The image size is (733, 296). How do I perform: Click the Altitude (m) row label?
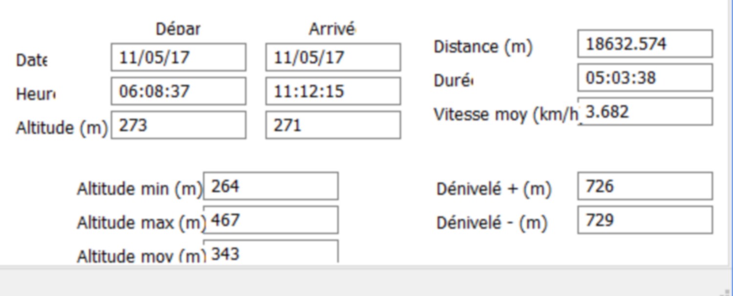coord(62,128)
